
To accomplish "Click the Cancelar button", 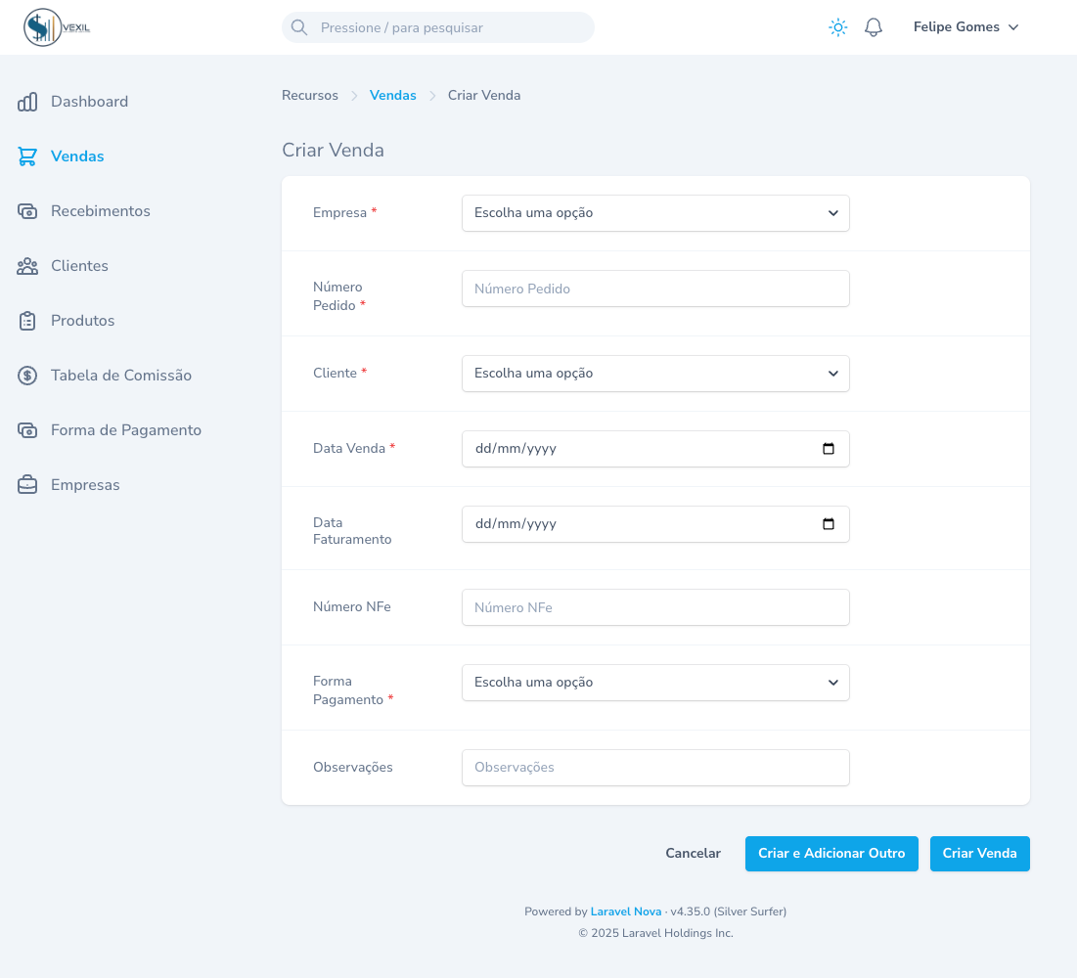I will [x=693, y=854].
